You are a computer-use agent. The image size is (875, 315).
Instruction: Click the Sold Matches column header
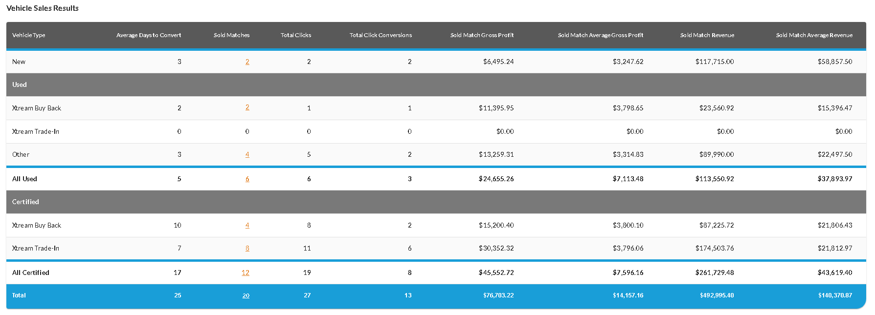click(x=231, y=35)
